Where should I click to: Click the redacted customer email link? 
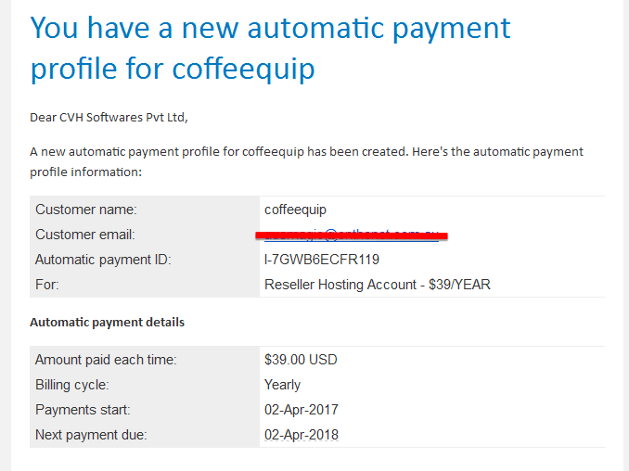pyautogui.click(x=352, y=235)
